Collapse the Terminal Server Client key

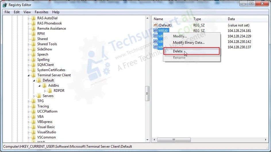(29, 75)
